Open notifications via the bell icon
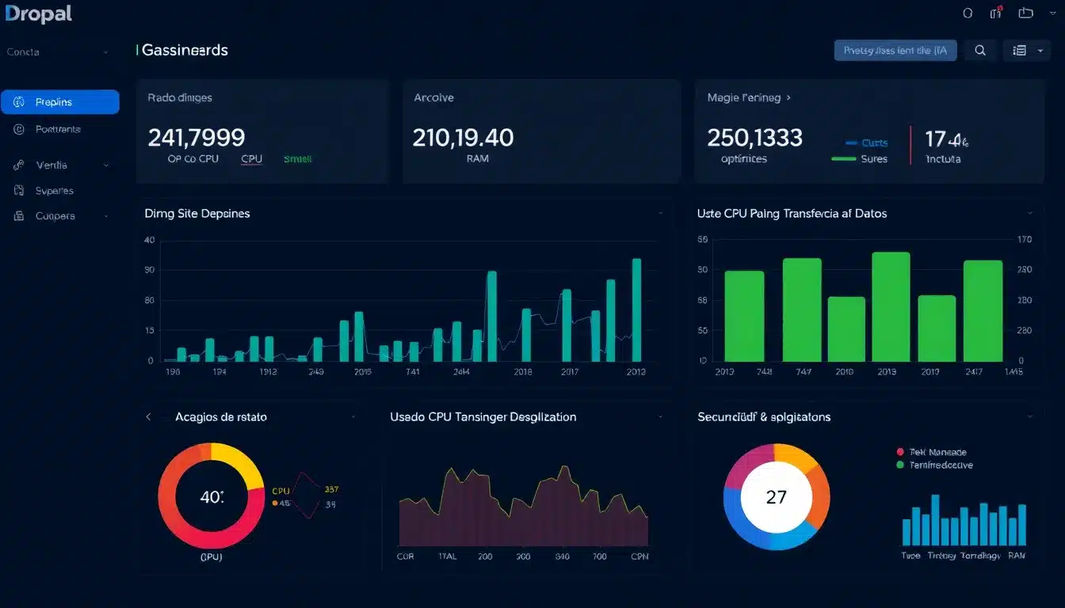 [x=995, y=13]
